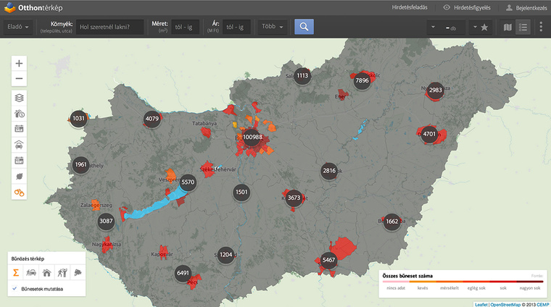The width and height of the screenshot is (551, 307).
Task: Open the favorites star dropdown
Action: (x=481, y=28)
